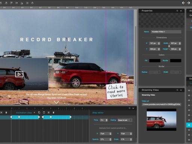Click the play button on the canvas video

(19, 74)
